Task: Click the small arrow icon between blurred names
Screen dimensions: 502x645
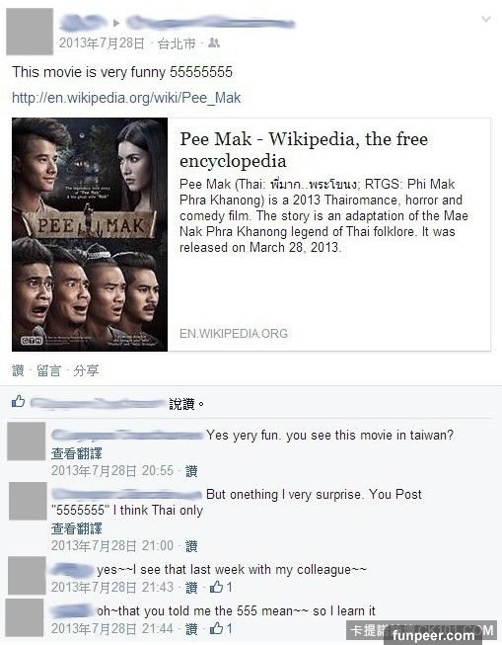Action: click(x=116, y=23)
